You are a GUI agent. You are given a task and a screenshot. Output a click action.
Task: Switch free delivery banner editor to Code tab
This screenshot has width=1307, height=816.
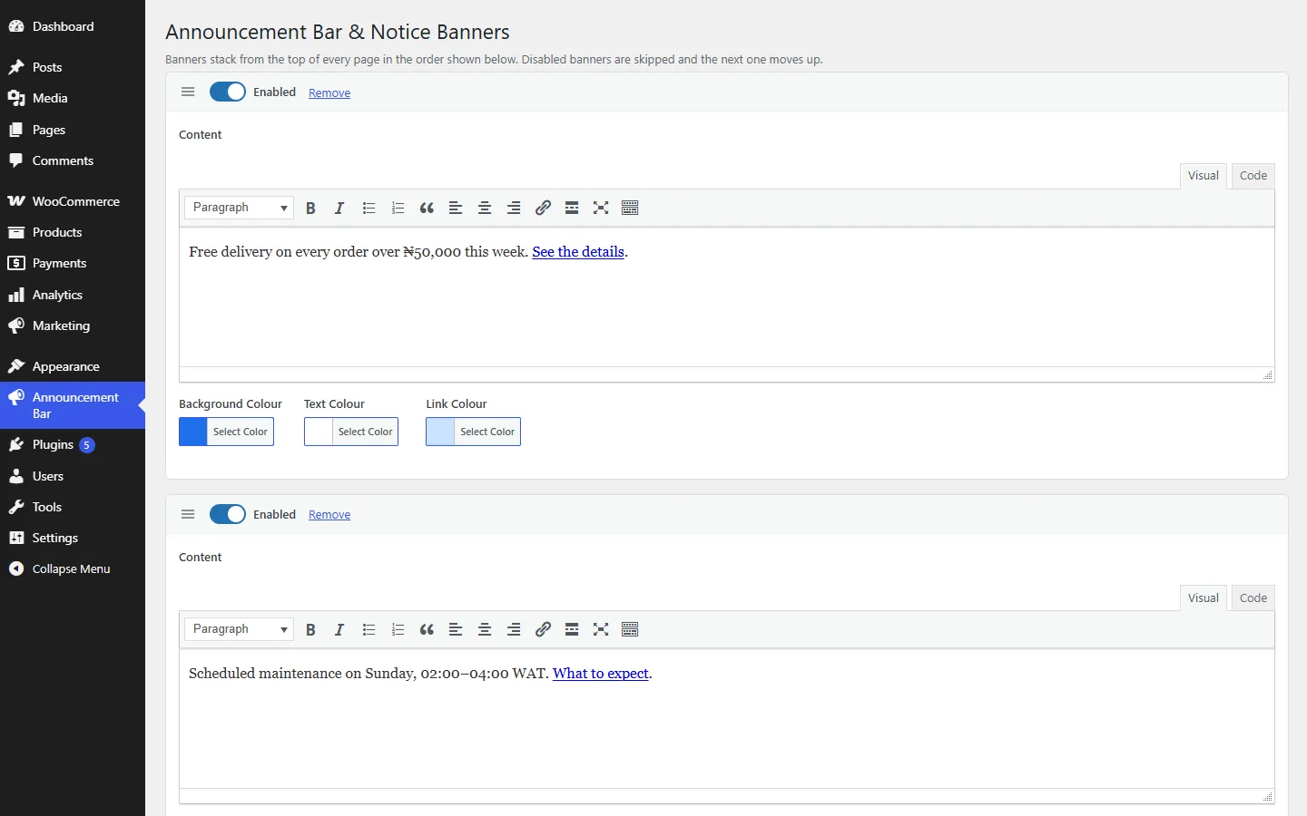[1253, 176]
